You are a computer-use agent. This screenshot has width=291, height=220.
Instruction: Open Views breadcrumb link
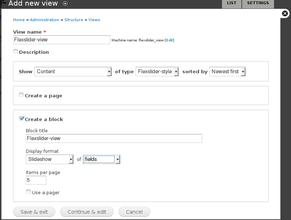pos(94,20)
